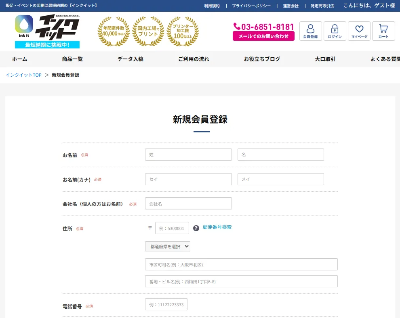Select the 電話番号 phone number field
Image resolution: width=400 pixels, height=318 pixels.
166,304
